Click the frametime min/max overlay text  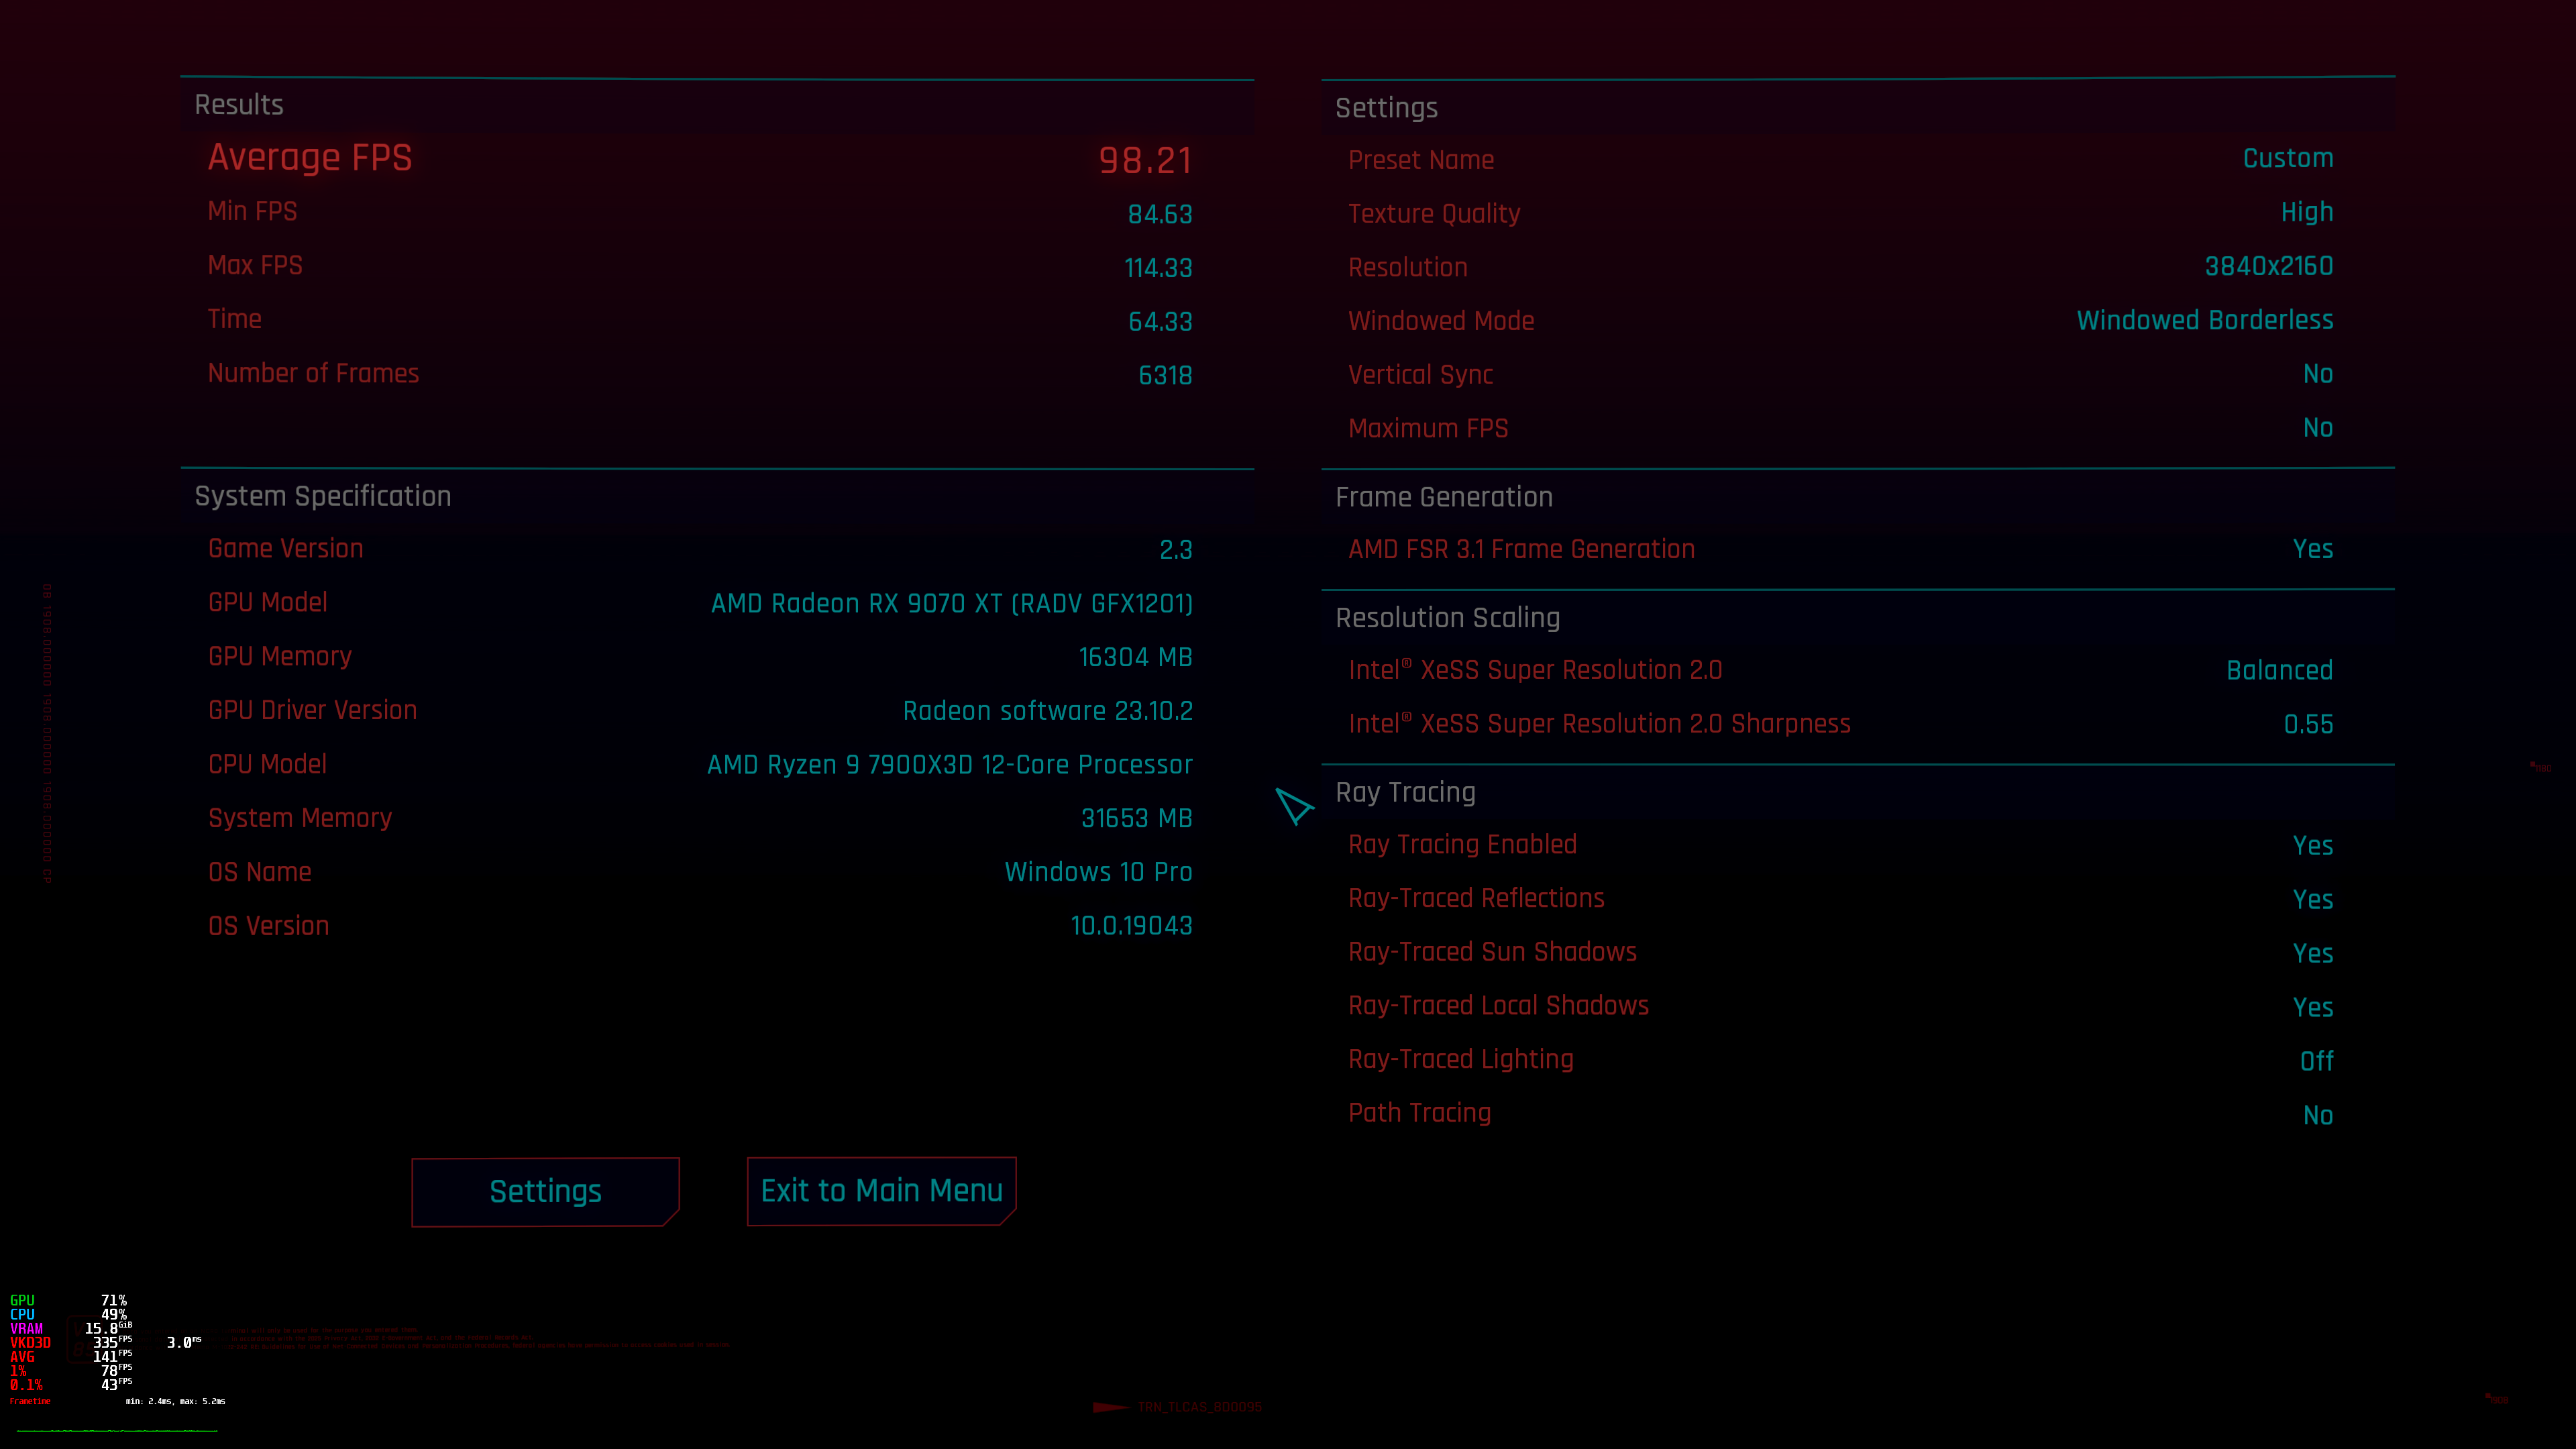175,1402
